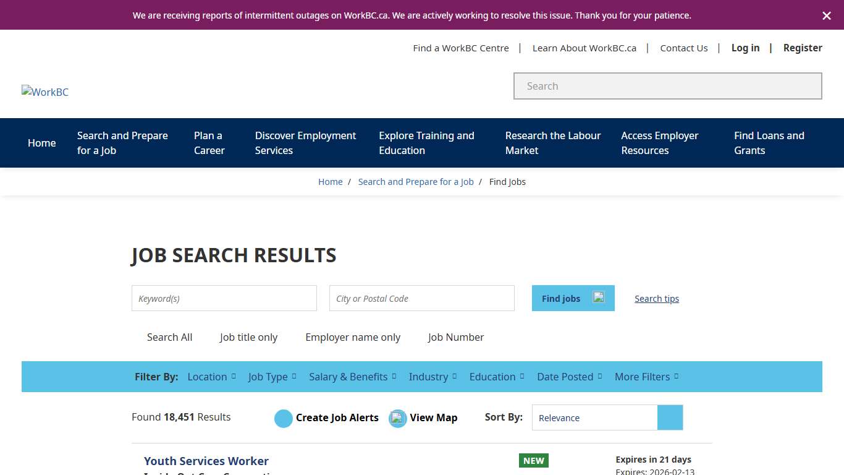Open the Salary & Benefits filter
Screen dimensions: 844x475
click(349, 377)
